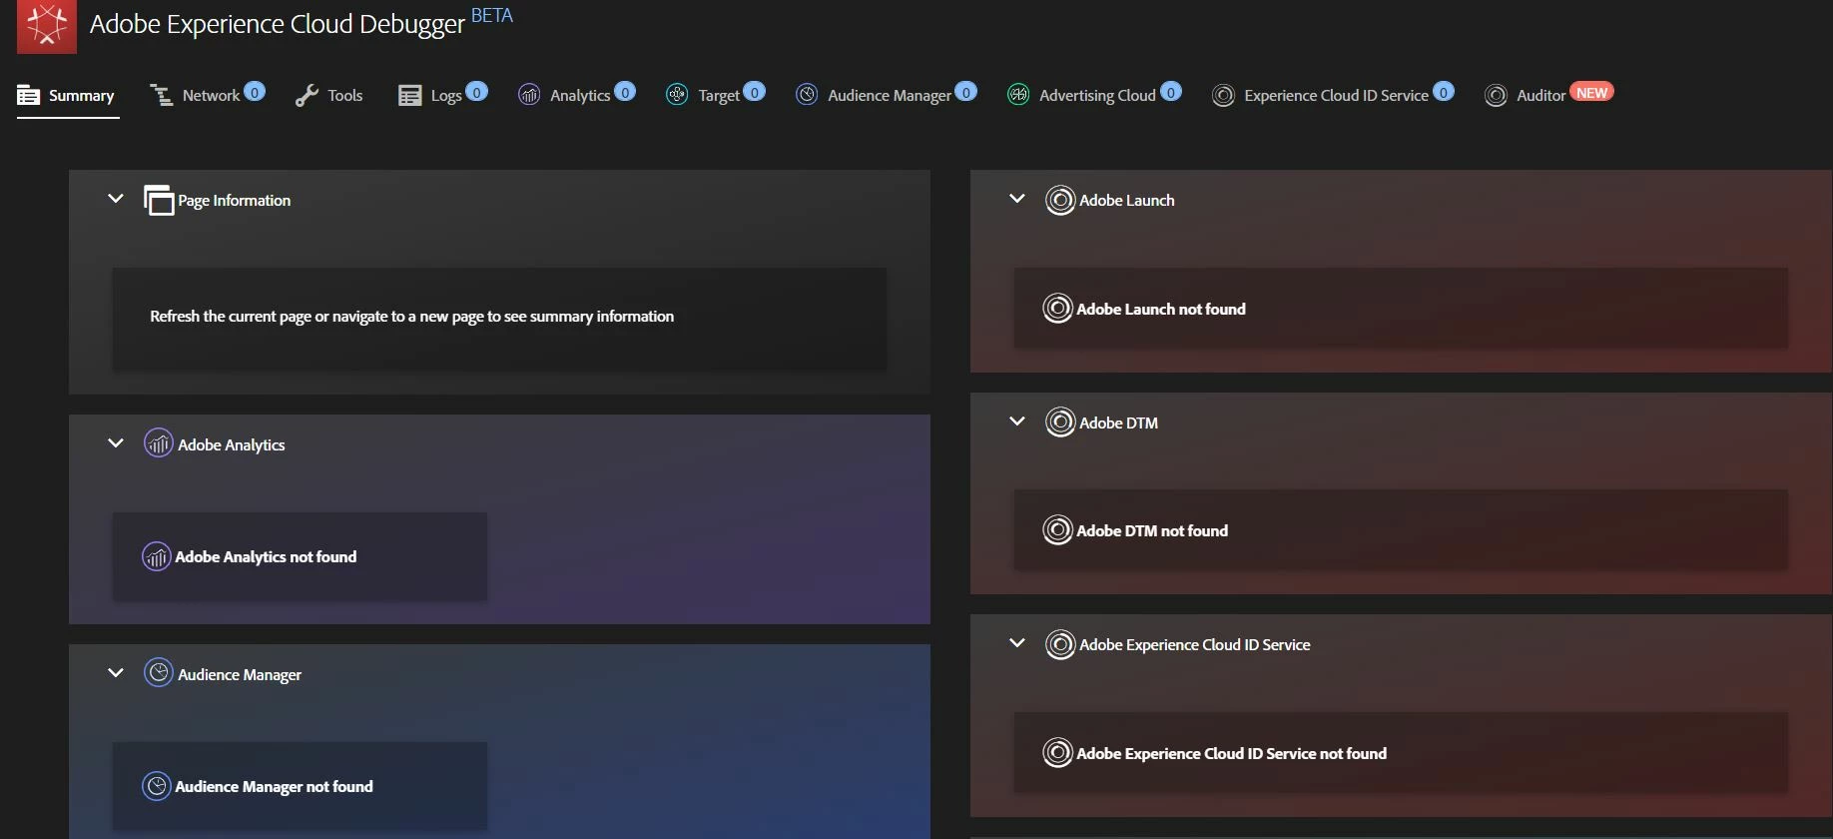The width and height of the screenshot is (1833, 839).
Task: Click the icon beside 'Adobe Analytics not found'
Action: (157, 556)
